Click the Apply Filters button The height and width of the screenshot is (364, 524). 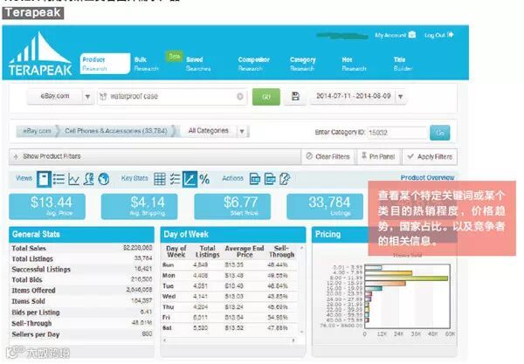(430, 156)
